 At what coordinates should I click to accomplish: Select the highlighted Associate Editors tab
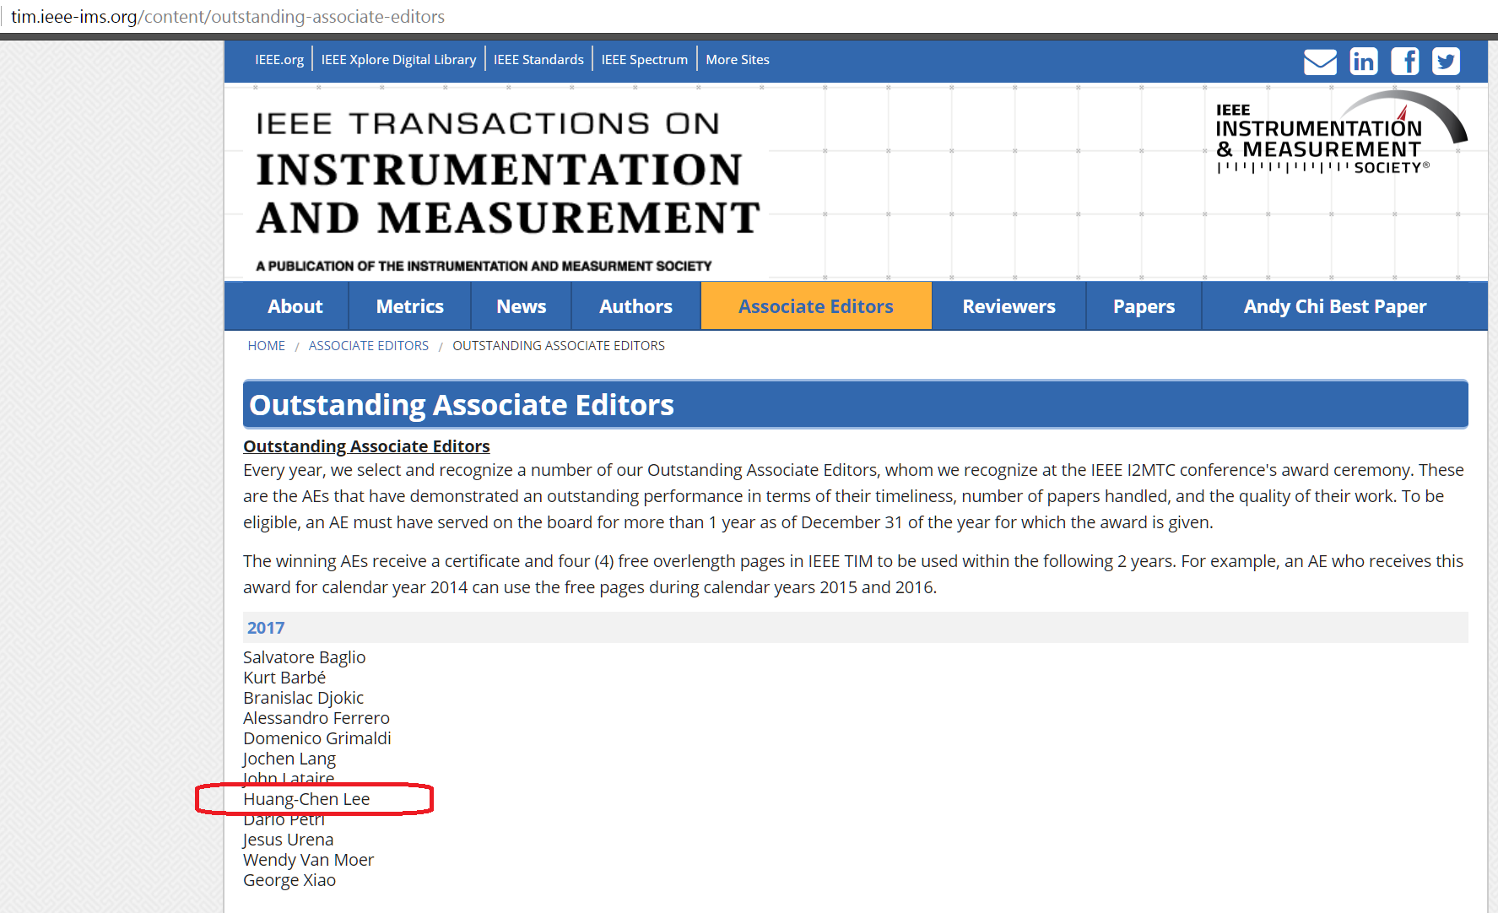(x=815, y=306)
